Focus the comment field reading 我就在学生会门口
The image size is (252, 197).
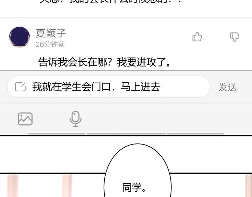coord(108,87)
